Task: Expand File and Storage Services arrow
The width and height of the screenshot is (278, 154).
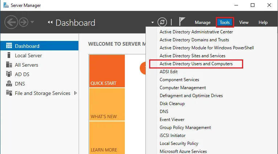Action: (75, 93)
